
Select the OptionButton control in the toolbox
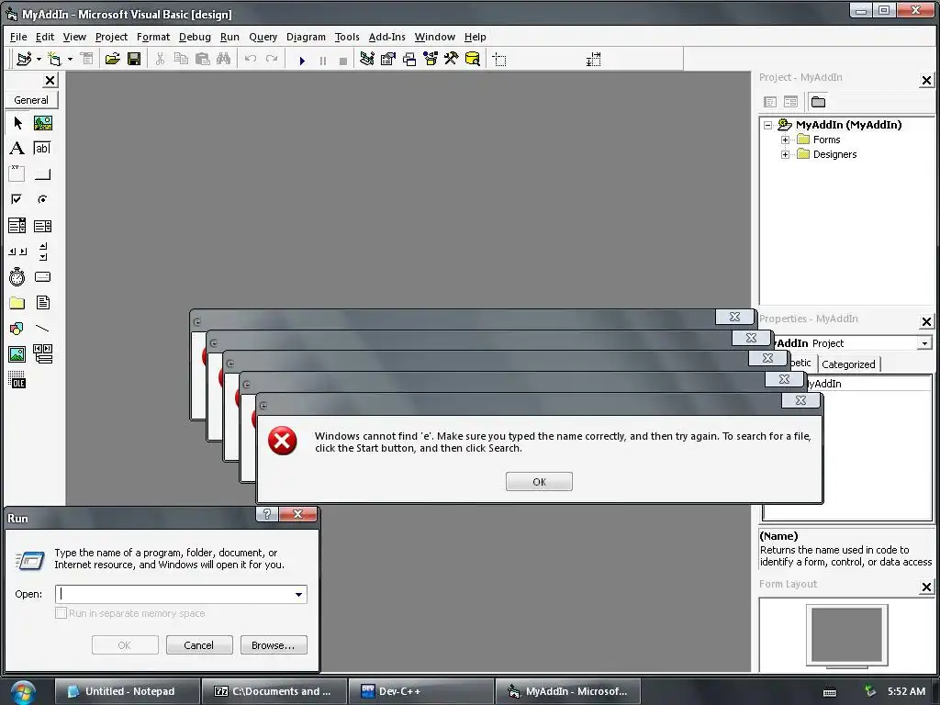tap(42, 199)
